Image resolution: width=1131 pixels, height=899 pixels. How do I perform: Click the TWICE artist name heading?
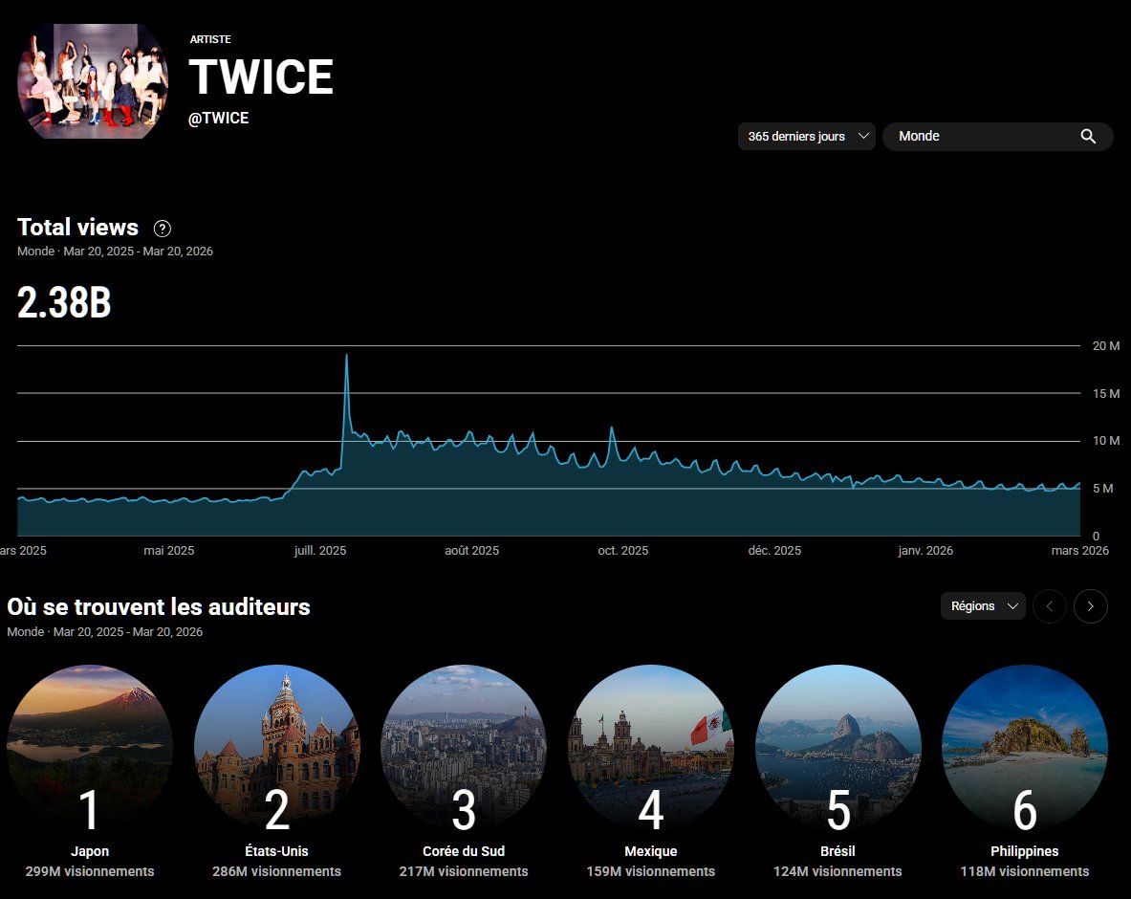click(261, 77)
